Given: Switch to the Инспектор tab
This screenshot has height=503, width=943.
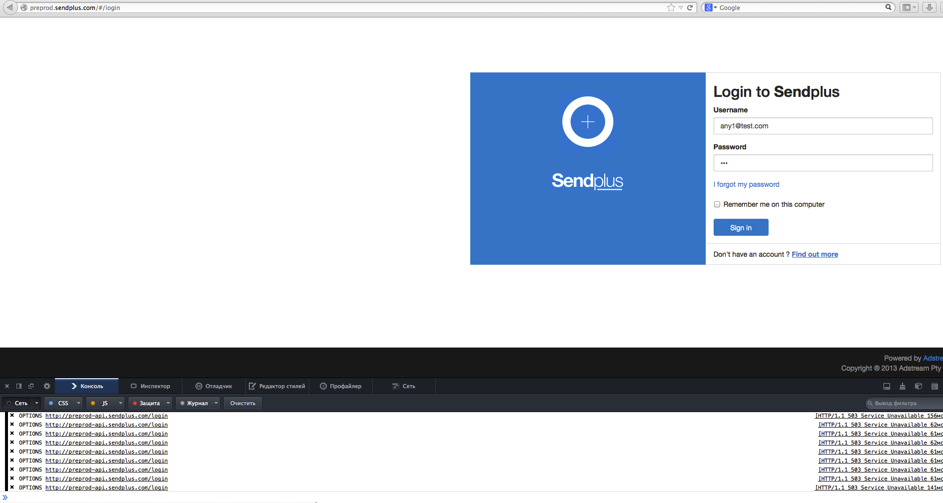Looking at the screenshot, I should (150, 386).
